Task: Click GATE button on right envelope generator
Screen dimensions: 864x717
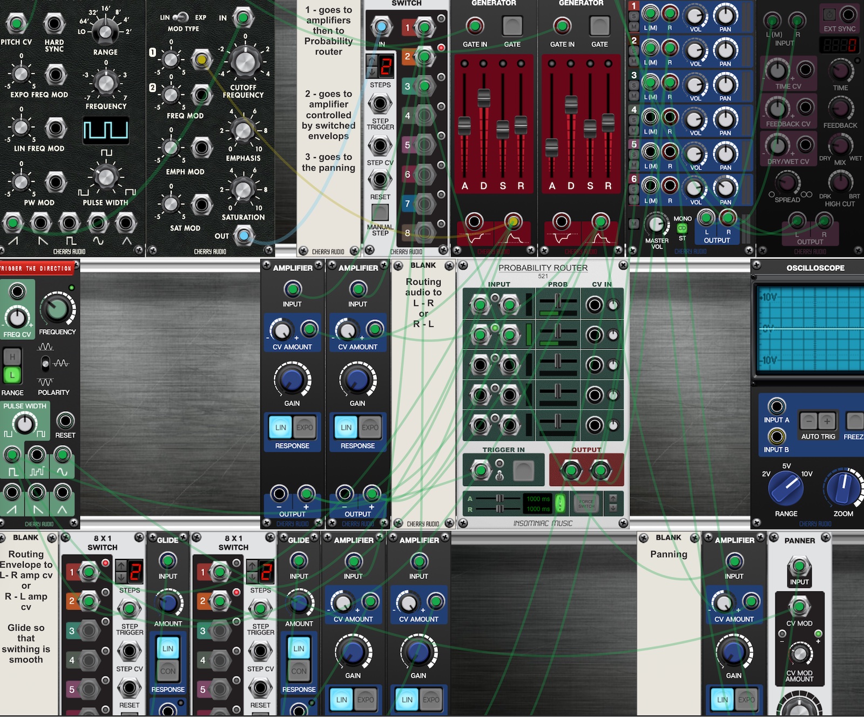Action: 599,26
